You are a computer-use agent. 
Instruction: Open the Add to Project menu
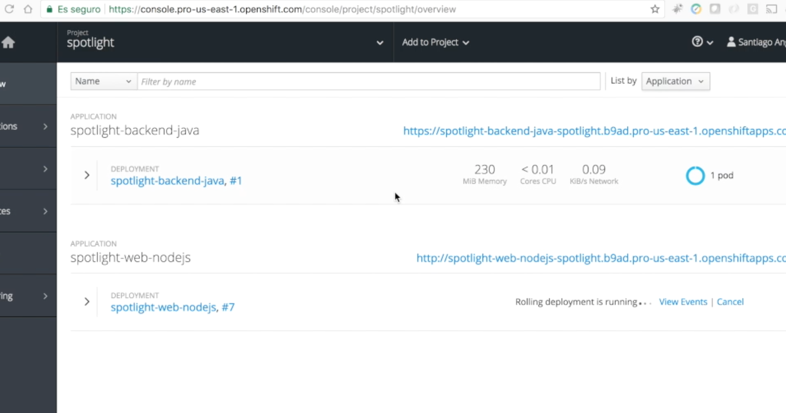436,42
